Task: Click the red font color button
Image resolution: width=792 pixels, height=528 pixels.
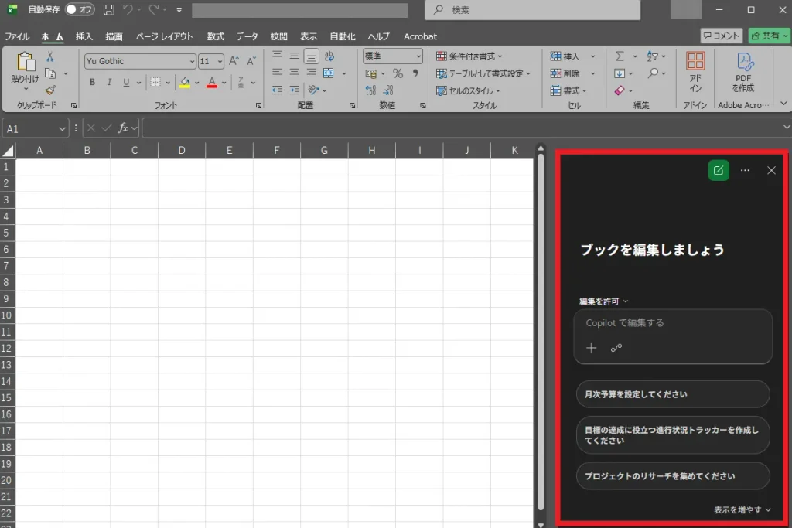Action: coord(212,82)
